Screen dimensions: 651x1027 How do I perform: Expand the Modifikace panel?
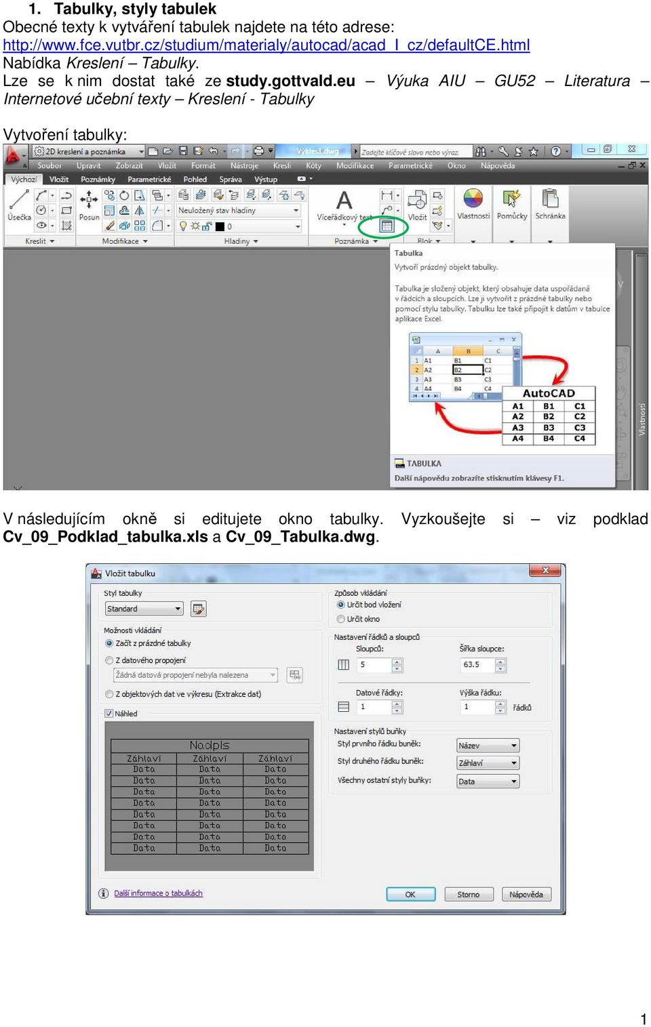(125, 241)
